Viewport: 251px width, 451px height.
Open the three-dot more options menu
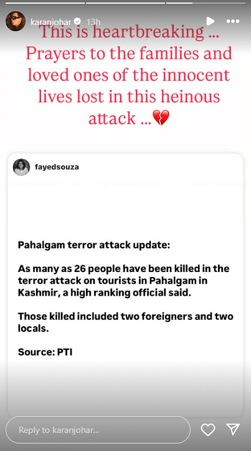point(232,21)
